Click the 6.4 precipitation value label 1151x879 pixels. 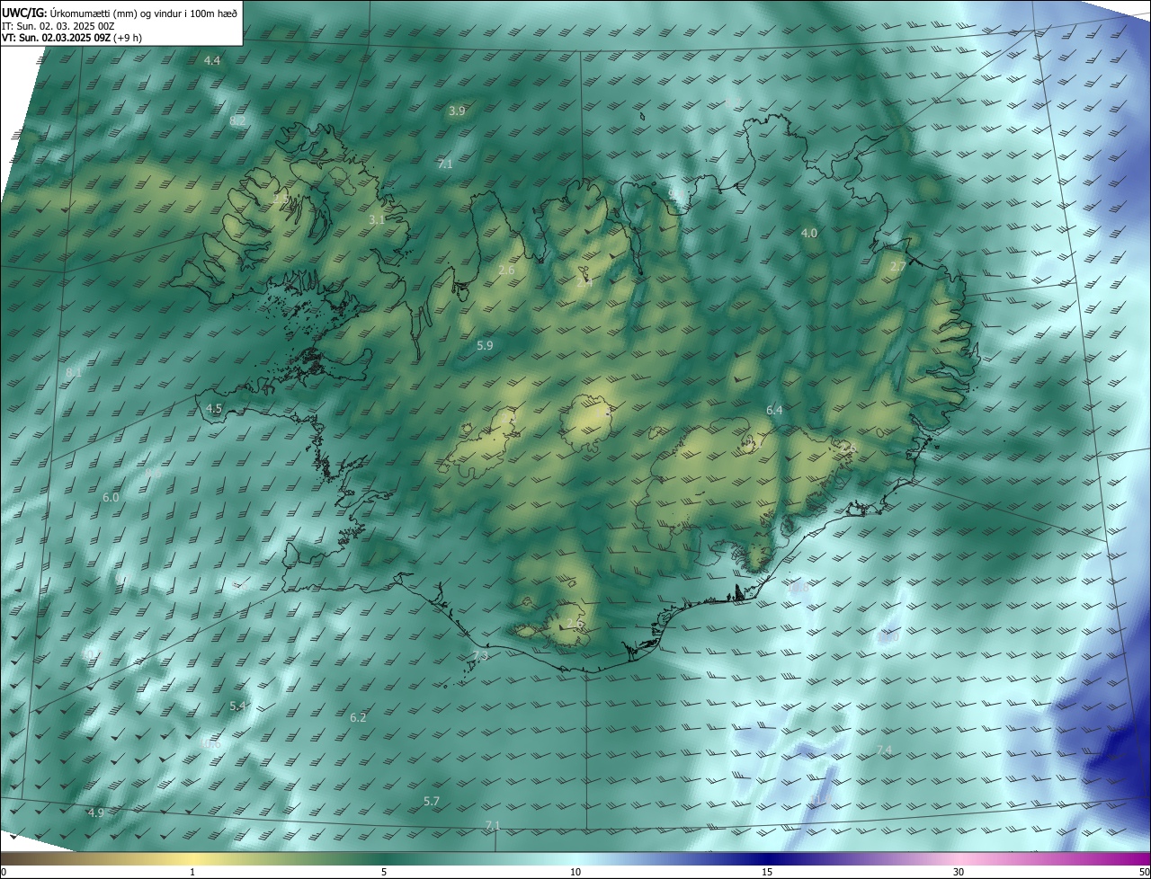click(774, 410)
